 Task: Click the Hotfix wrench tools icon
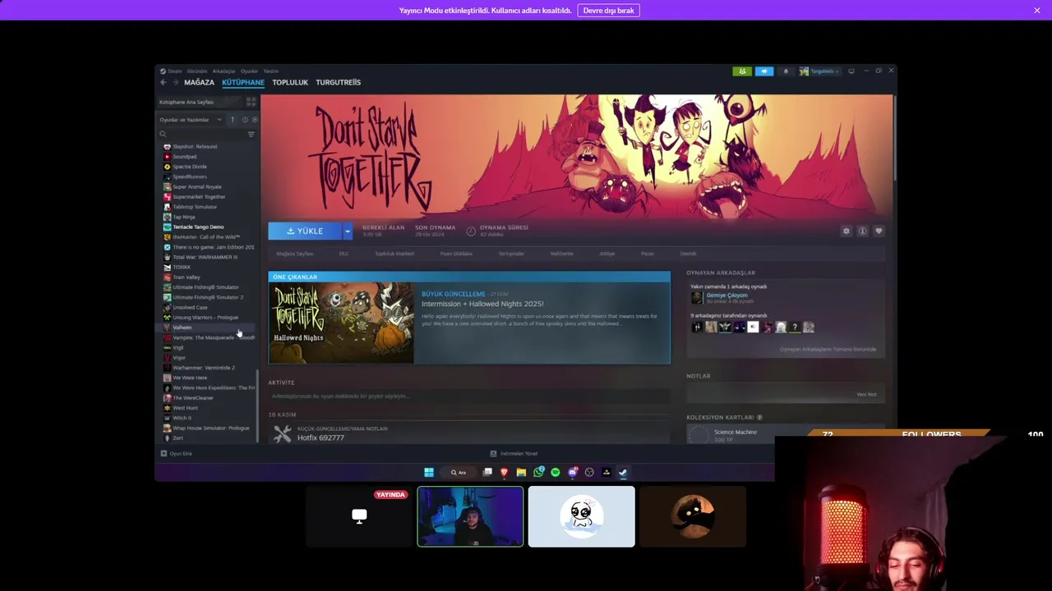point(283,433)
